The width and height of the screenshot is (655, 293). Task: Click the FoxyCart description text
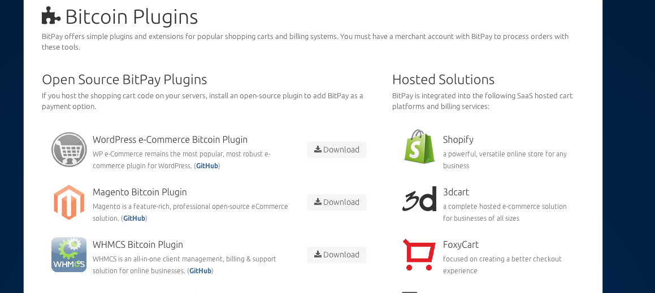click(x=502, y=265)
